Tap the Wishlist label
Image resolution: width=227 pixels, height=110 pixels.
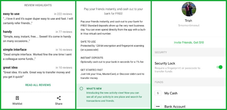(17, 104)
